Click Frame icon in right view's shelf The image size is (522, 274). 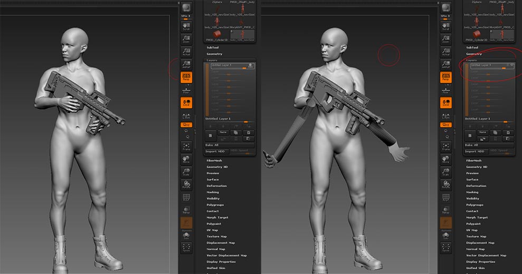(x=446, y=146)
